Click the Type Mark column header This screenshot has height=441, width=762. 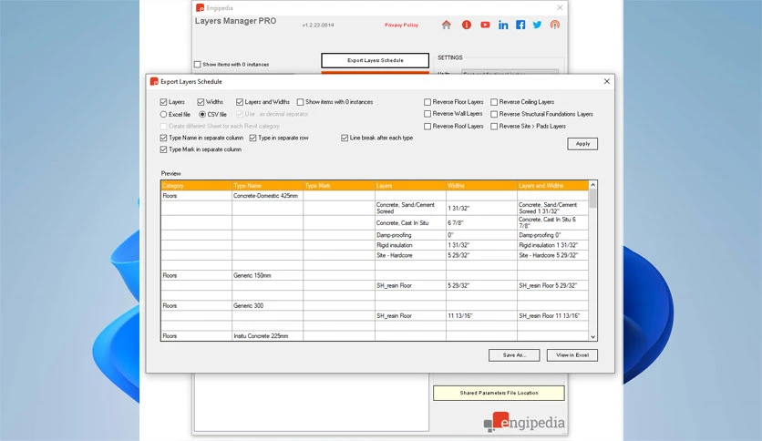(x=339, y=186)
